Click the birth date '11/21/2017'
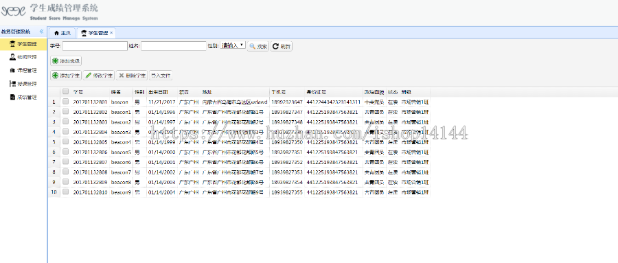618x263 pixels. click(x=161, y=102)
